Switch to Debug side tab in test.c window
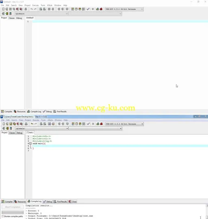 [19, 133]
